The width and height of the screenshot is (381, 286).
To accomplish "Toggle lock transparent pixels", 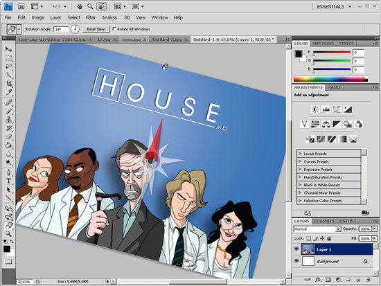I will 308,238.
